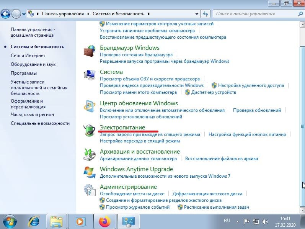Open Windows Explorer folder taskbar icon
305x229 pixels.
click(56, 222)
